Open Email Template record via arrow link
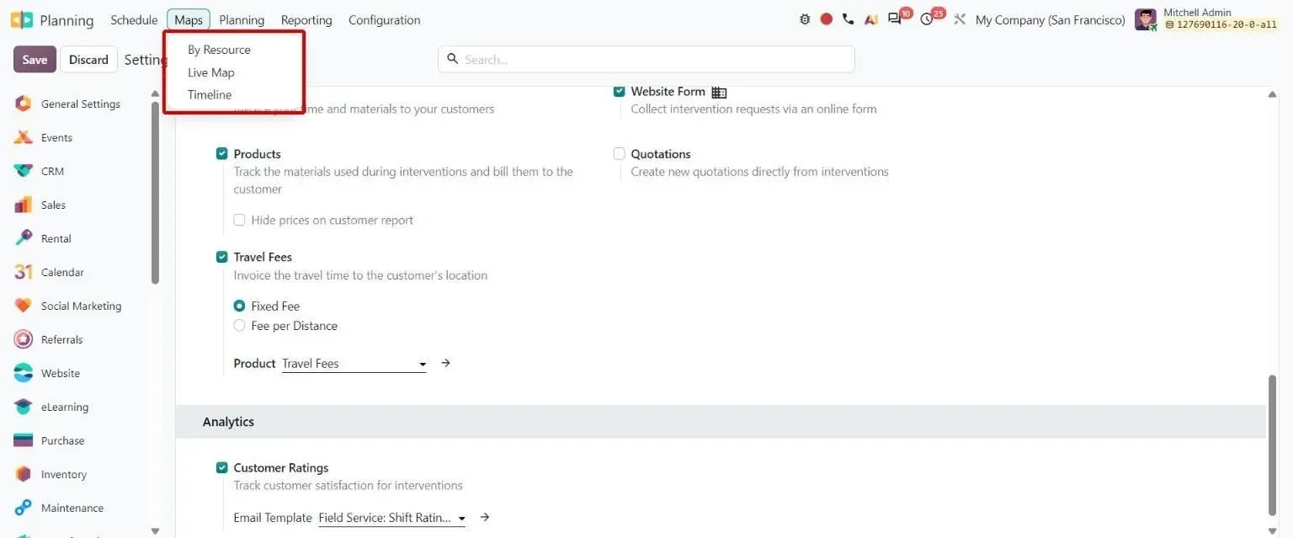 click(485, 517)
